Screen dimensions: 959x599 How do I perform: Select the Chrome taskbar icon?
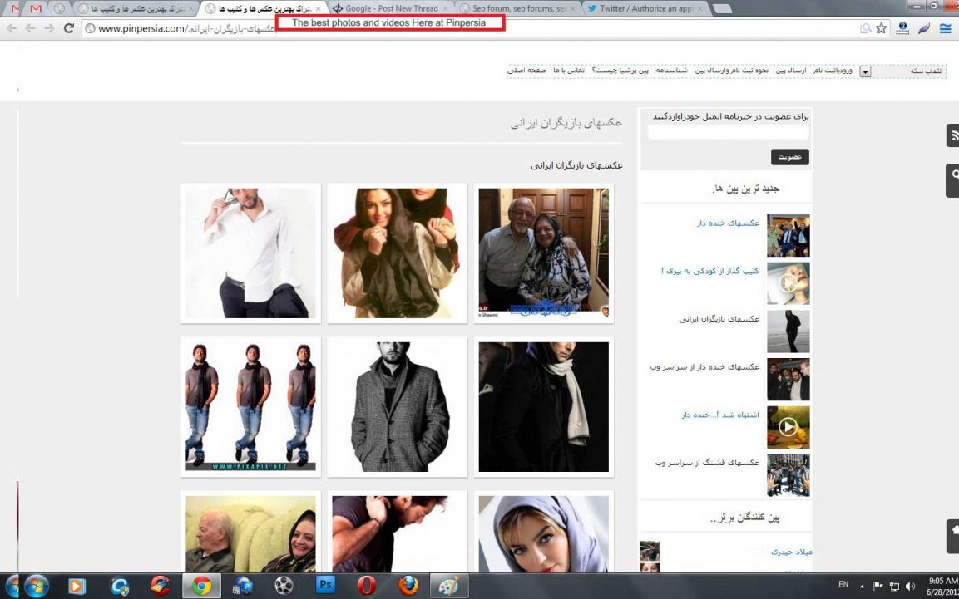200,587
